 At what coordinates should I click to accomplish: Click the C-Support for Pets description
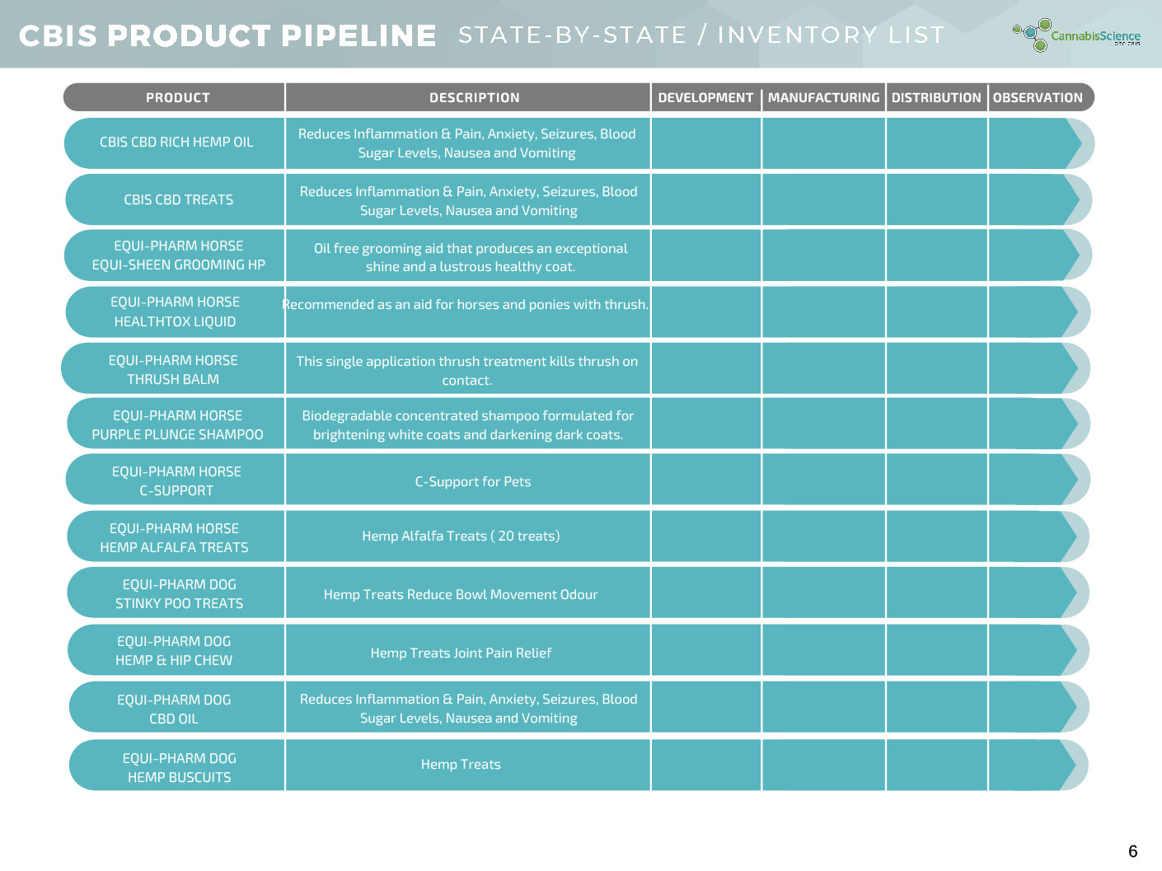pos(473,481)
